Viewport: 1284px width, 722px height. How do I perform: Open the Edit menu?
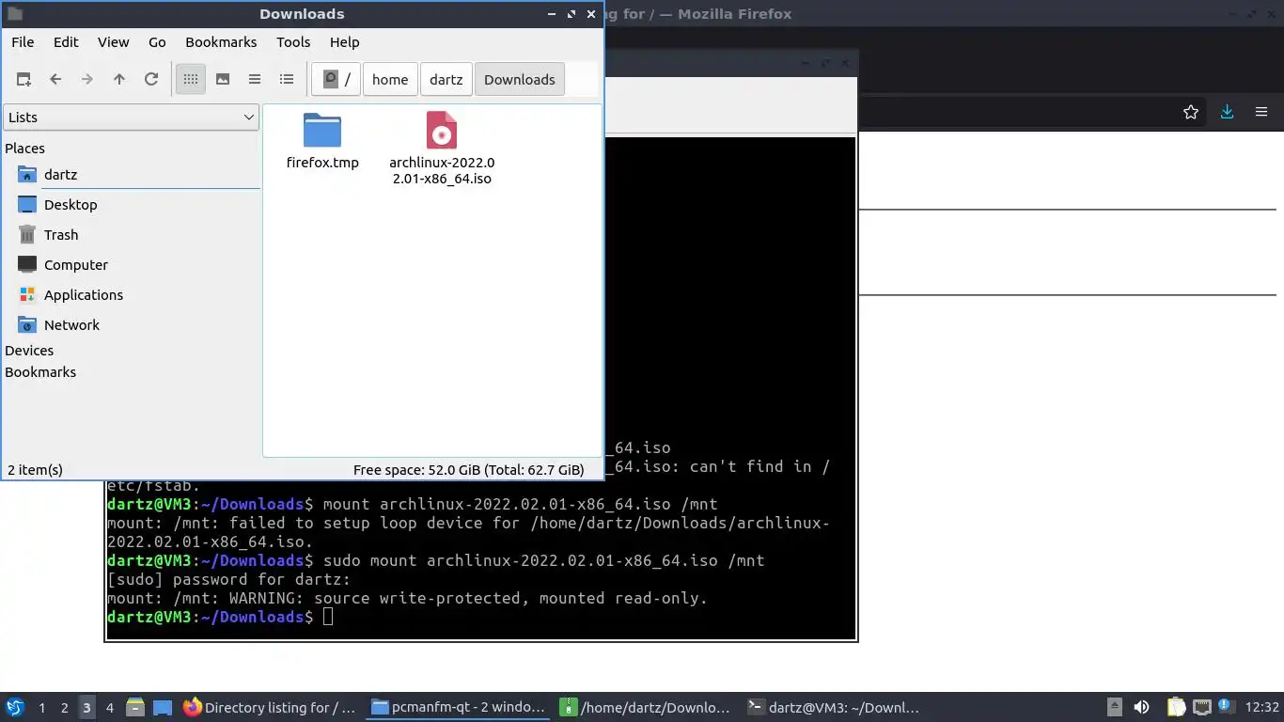(66, 42)
